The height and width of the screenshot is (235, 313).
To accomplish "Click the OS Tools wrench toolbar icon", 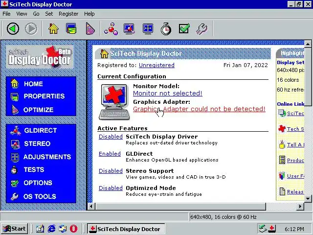I will pos(202,29).
